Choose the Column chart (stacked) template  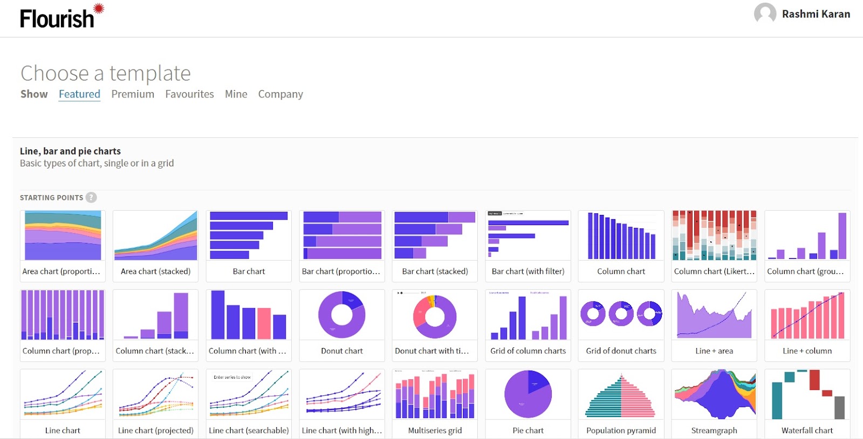pyautogui.click(x=155, y=325)
